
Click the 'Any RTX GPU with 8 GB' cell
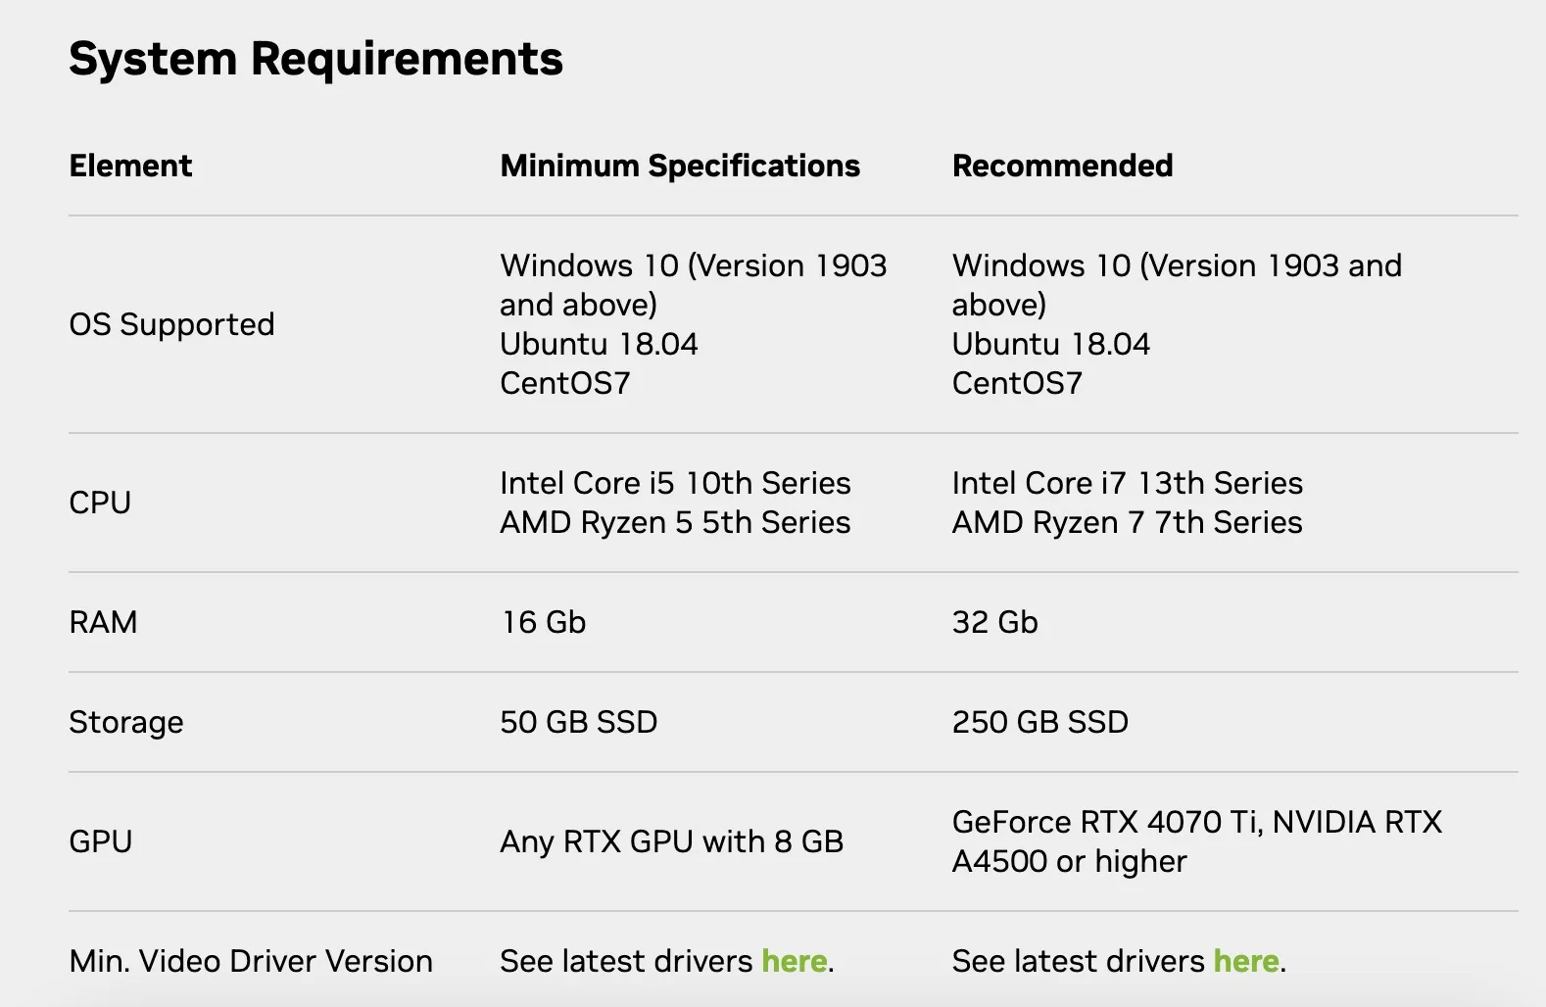tap(671, 841)
